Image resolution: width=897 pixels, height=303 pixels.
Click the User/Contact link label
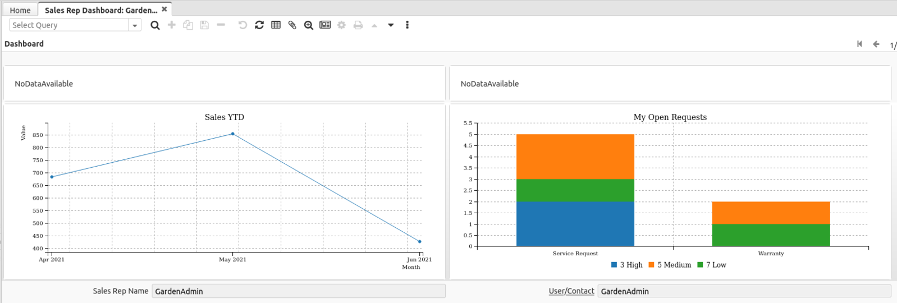click(571, 291)
